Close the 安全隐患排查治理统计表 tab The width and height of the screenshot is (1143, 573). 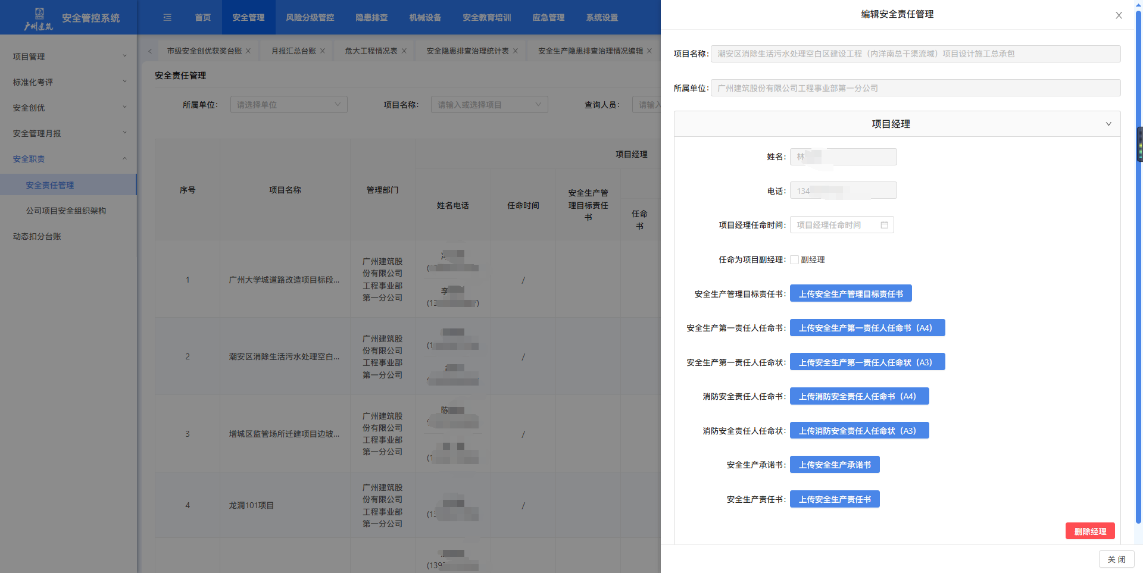[516, 51]
